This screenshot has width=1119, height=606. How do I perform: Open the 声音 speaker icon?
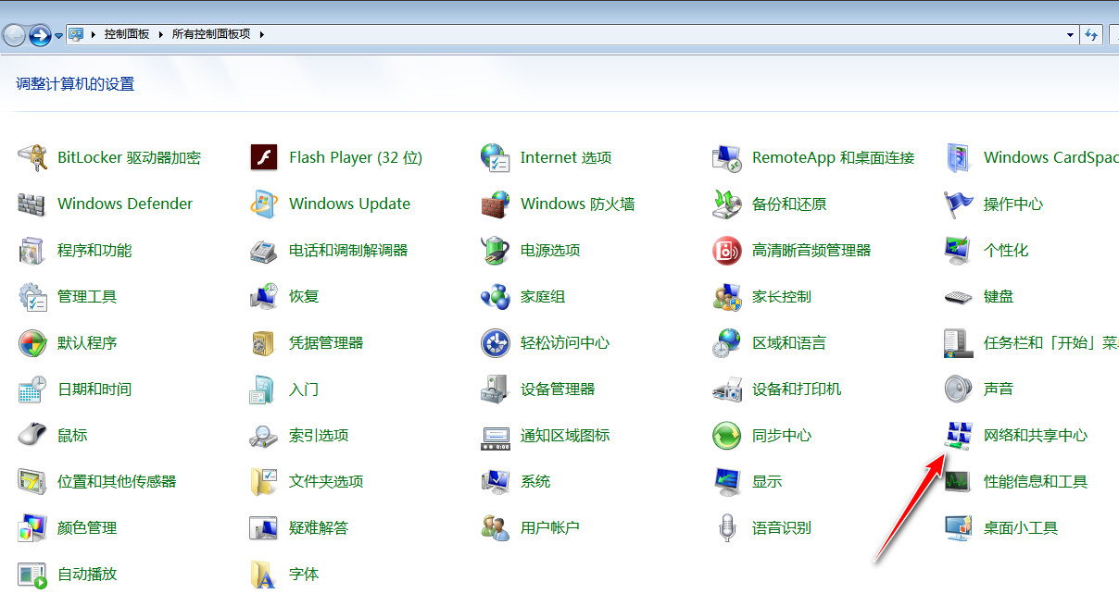pyautogui.click(x=959, y=390)
